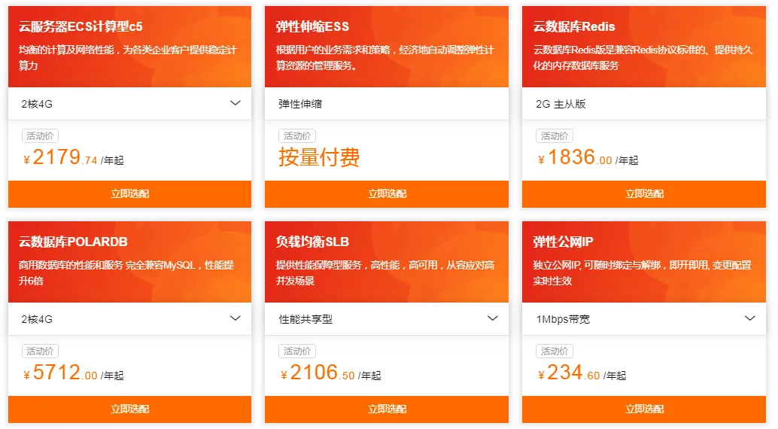Click 立即选配 under 弹性公网IP
Screen dimensions: 778x429
[x=643, y=409]
